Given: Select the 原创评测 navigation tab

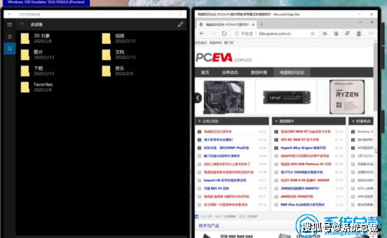Looking at the screenshot, I should click(x=259, y=72).
